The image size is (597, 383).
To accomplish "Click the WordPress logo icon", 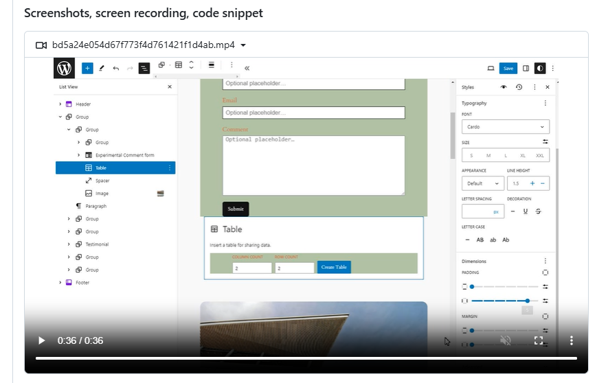I will 64,68.
